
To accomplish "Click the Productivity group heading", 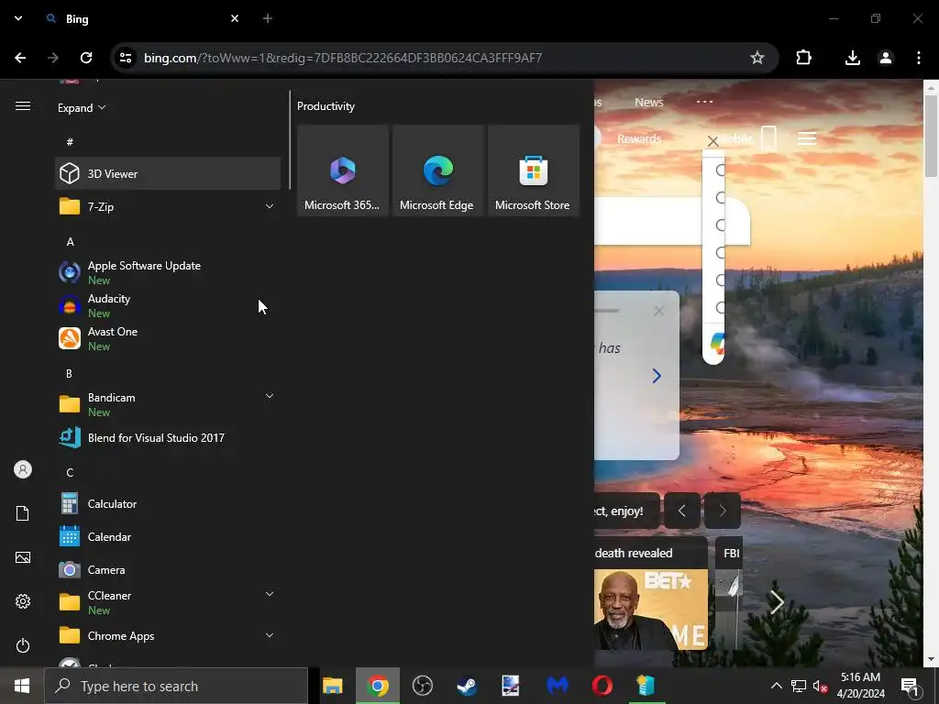I will tap(326, 106).
